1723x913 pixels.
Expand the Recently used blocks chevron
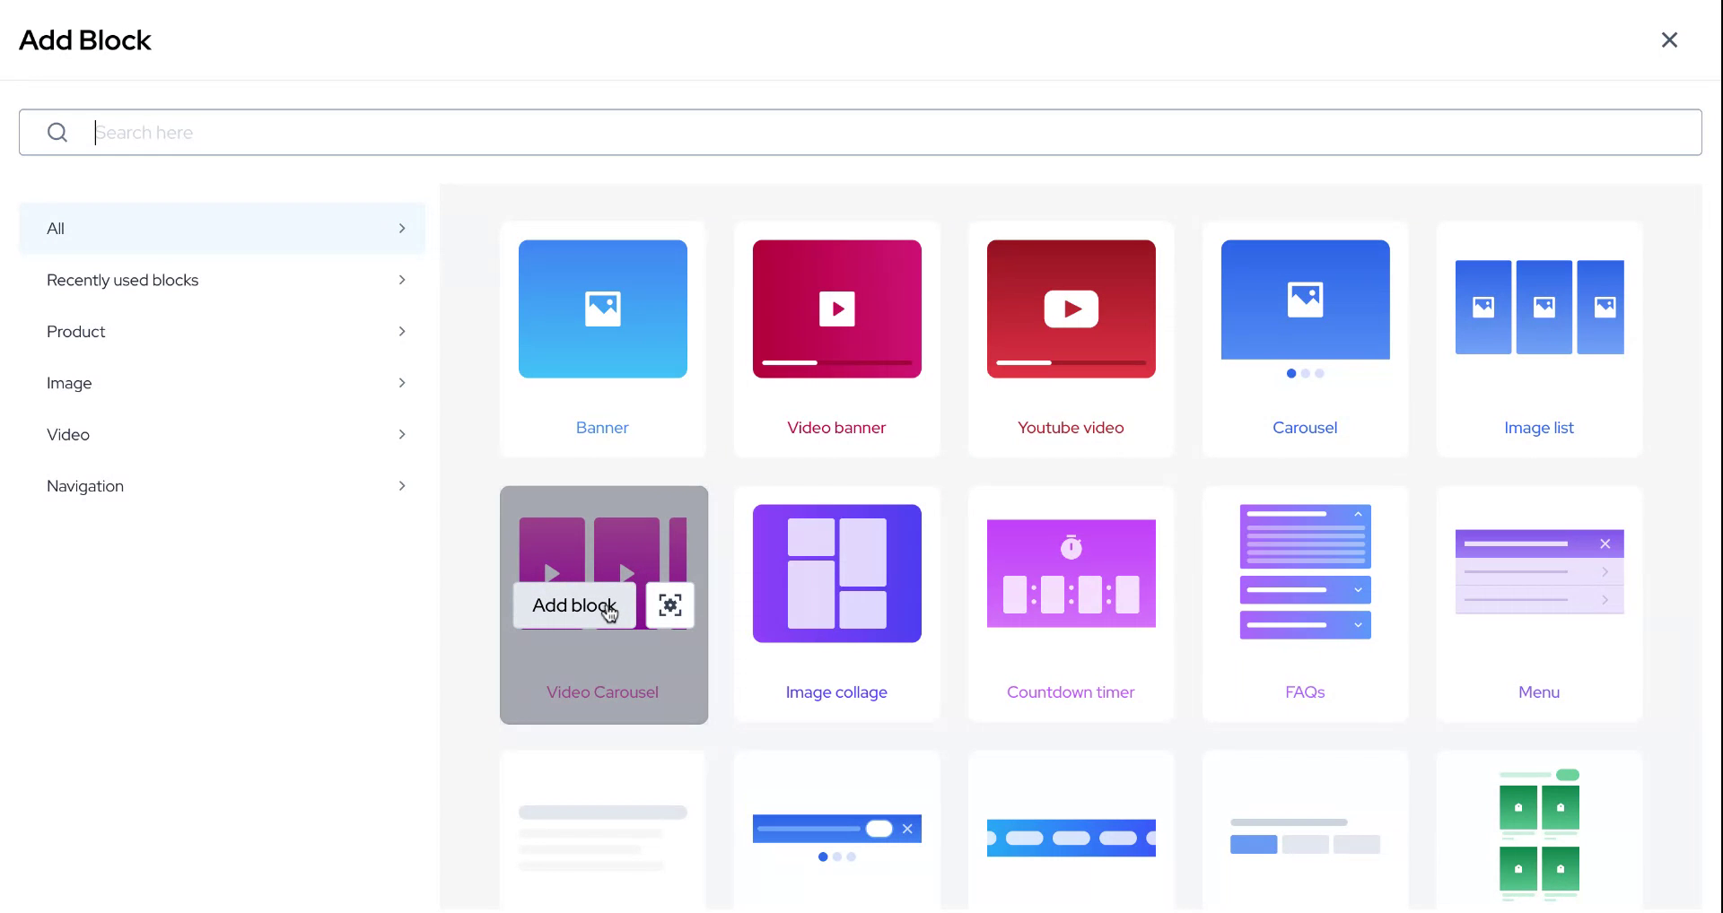[402, 280]
